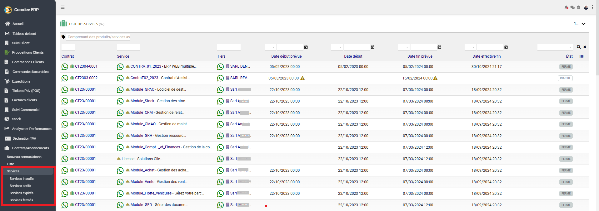Click the suitcase icon of Liste des services
Image resolution: width=599 pixels, height=211 pixels.
(x=63, y=23)
